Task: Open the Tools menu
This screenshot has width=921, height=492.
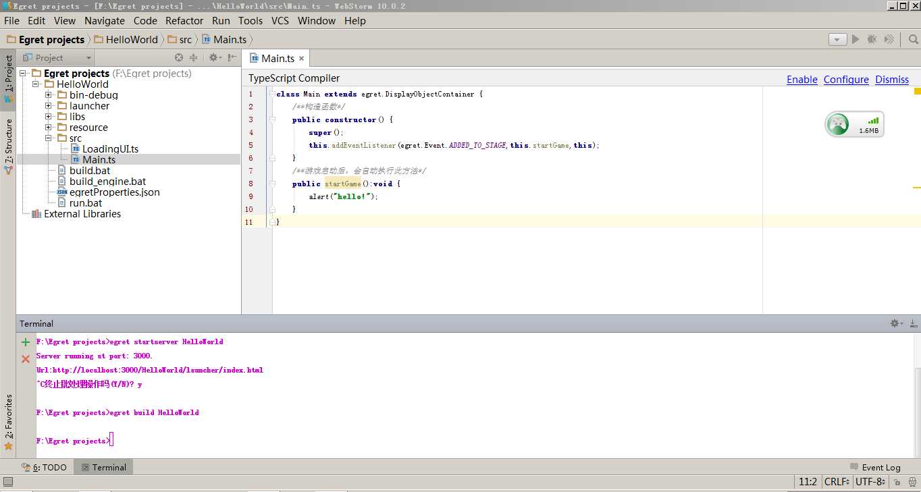Action: (251, 21)
